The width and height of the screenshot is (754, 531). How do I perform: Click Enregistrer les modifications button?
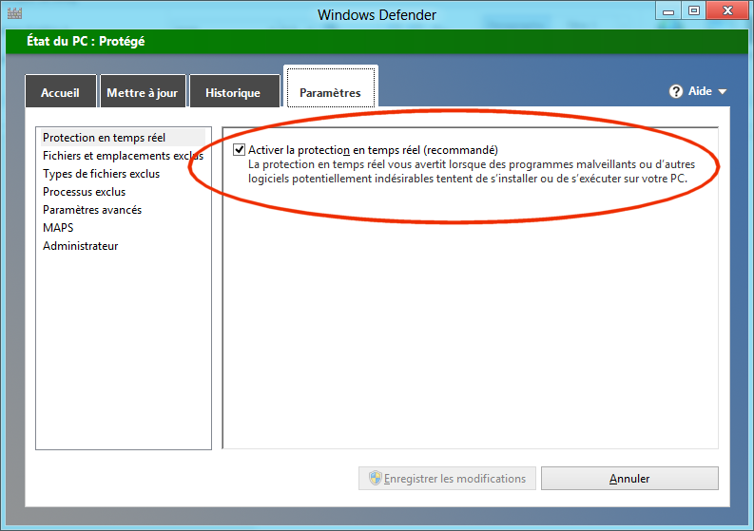(447, 478)
